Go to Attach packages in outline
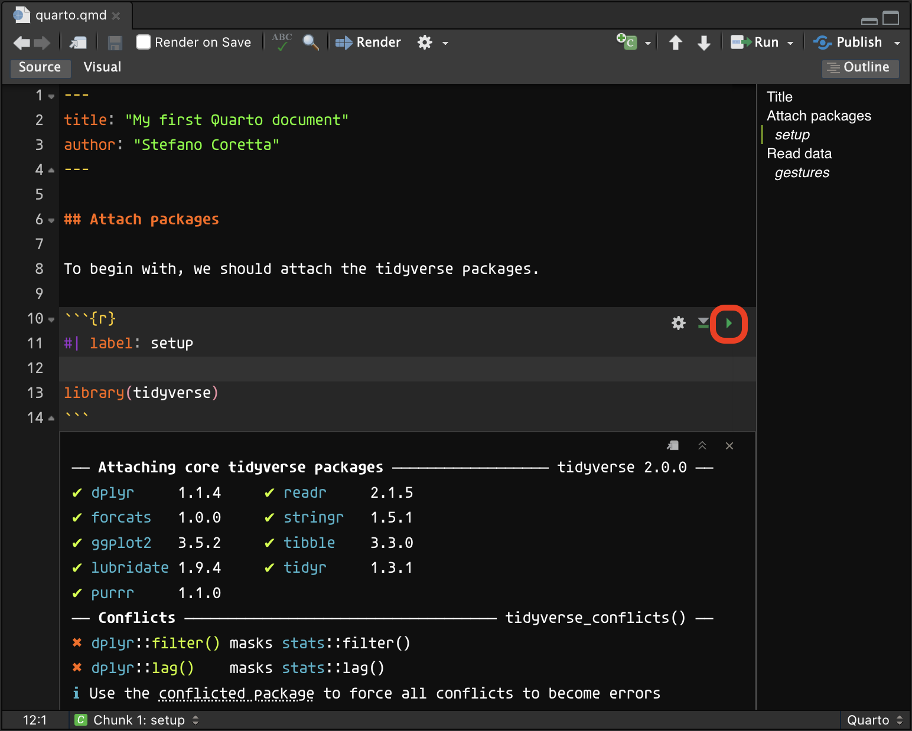912x731 pixels. tap(819, 116)
